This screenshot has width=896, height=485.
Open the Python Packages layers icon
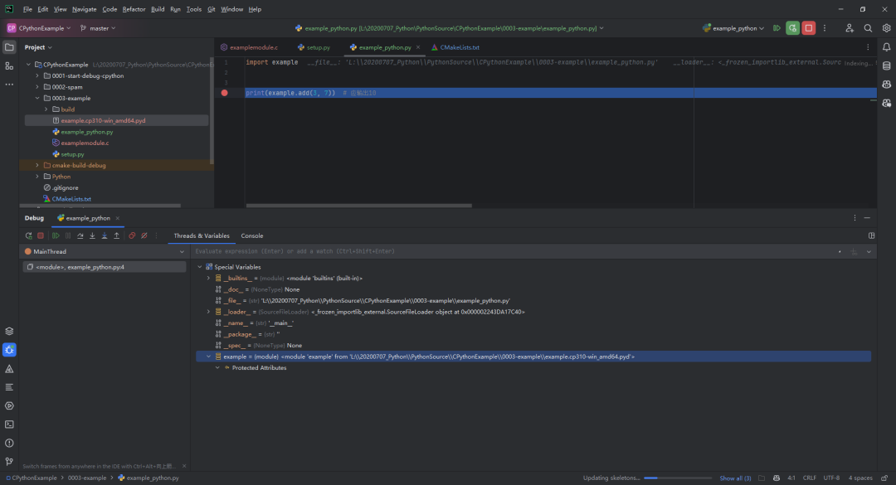pyautogui.click(x=9, y=332)
